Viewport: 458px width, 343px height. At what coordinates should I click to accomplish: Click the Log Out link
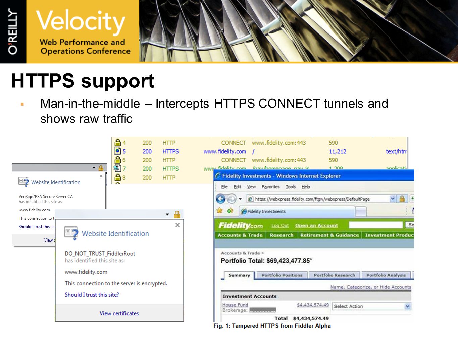click(x=280, y=226)
